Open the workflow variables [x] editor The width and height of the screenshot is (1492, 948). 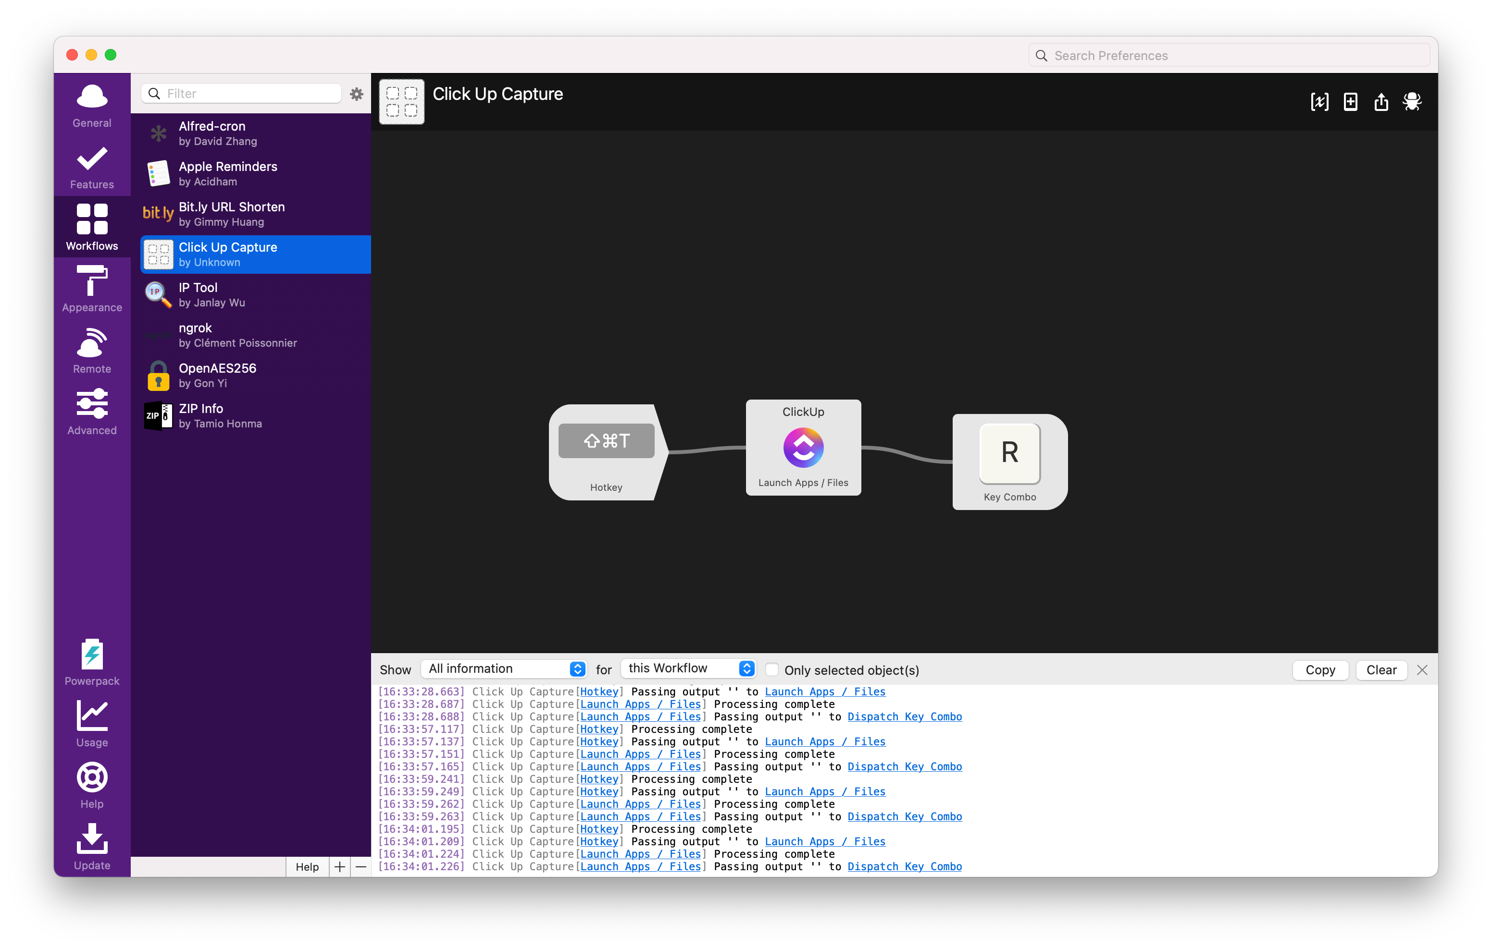1319,101
